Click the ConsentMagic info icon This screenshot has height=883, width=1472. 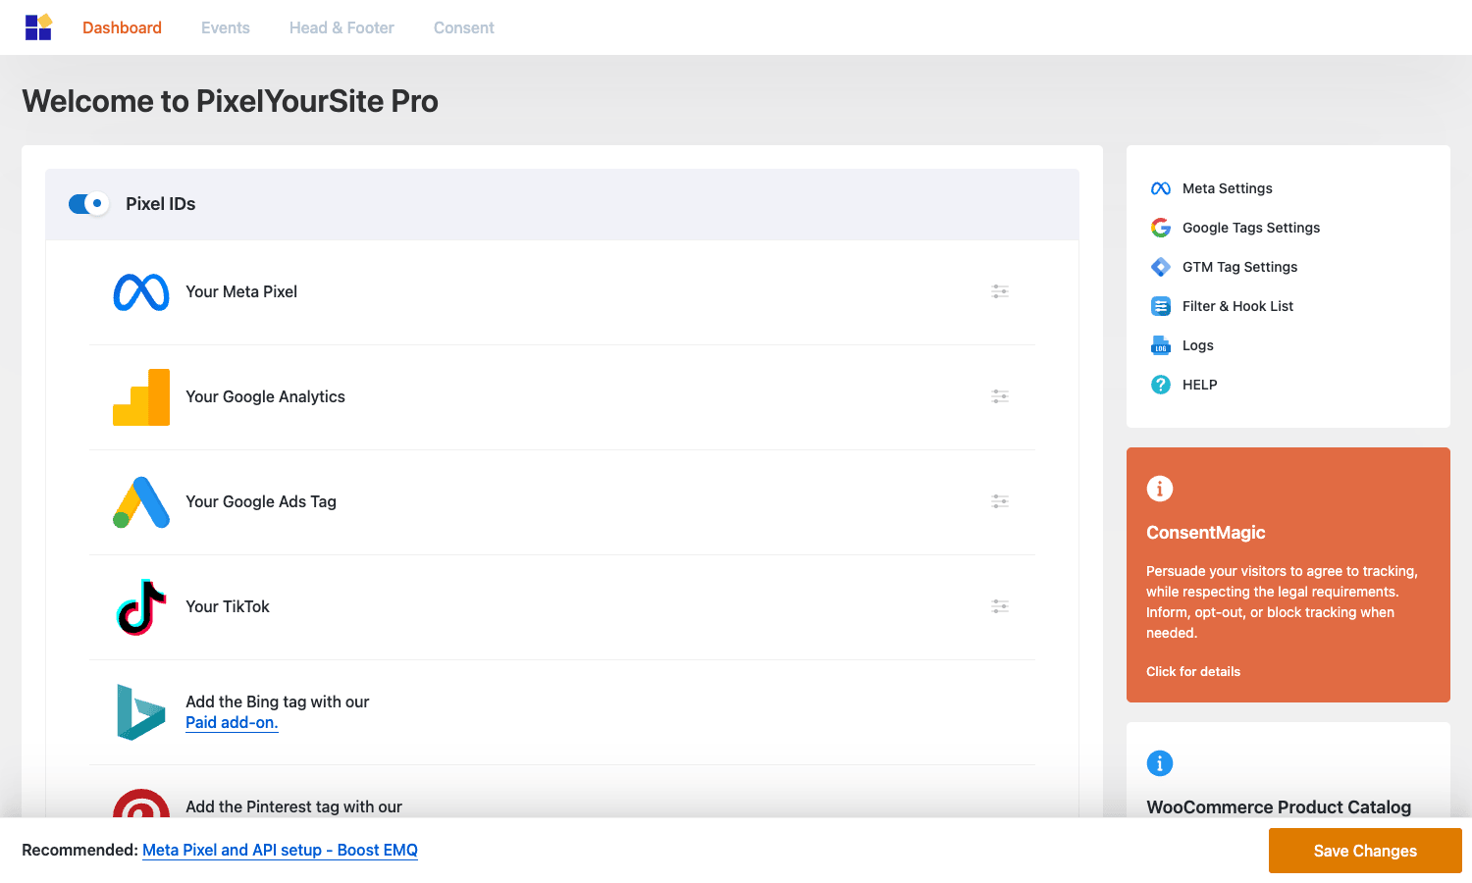[x=1160, y=489]
